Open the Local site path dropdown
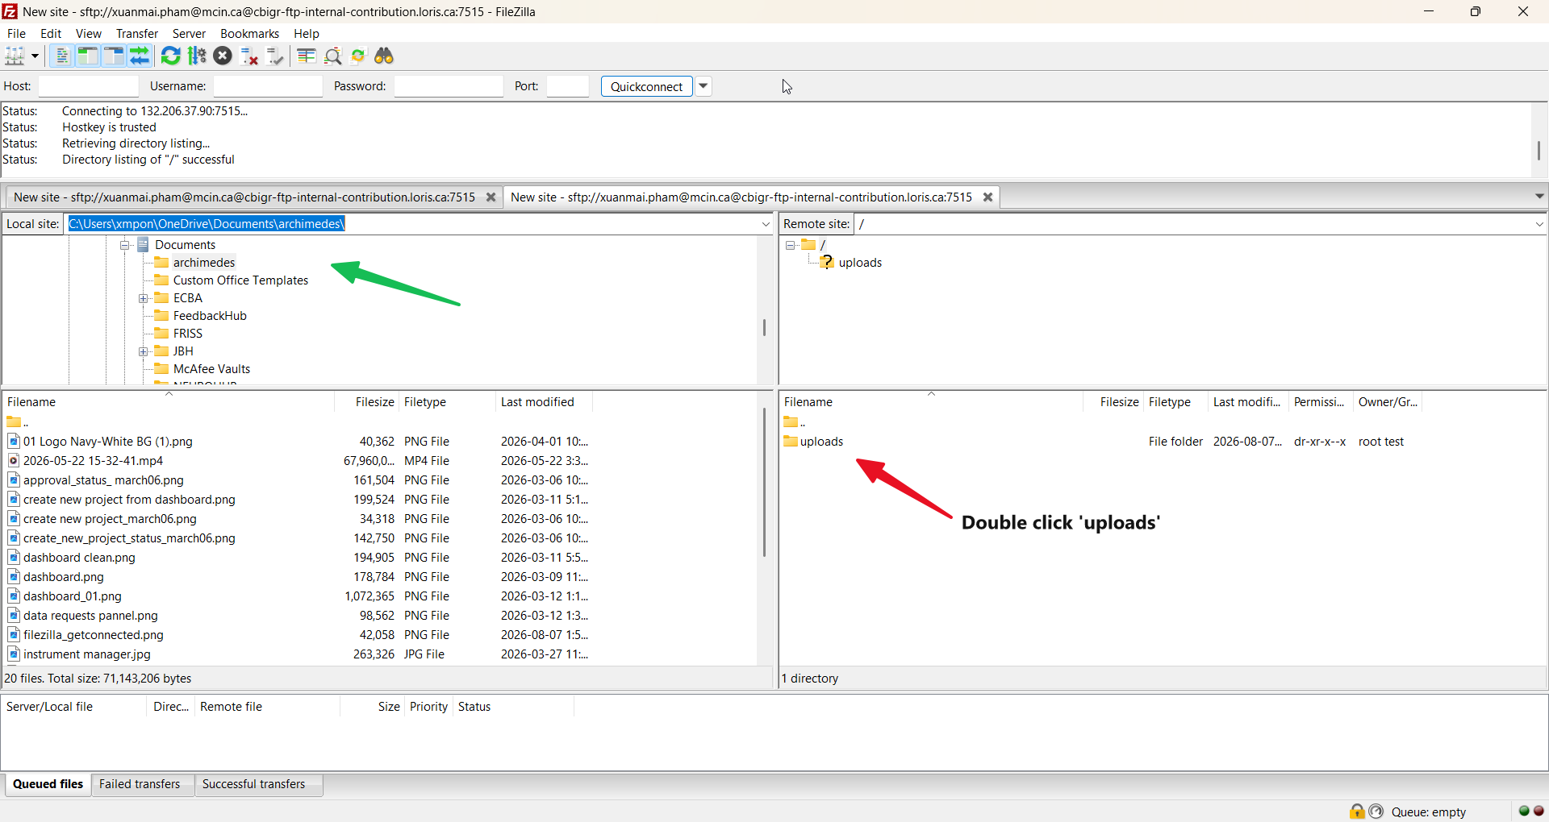This screenshot has height=822, width=1549. pyautogui.click(x=766, y=224)
